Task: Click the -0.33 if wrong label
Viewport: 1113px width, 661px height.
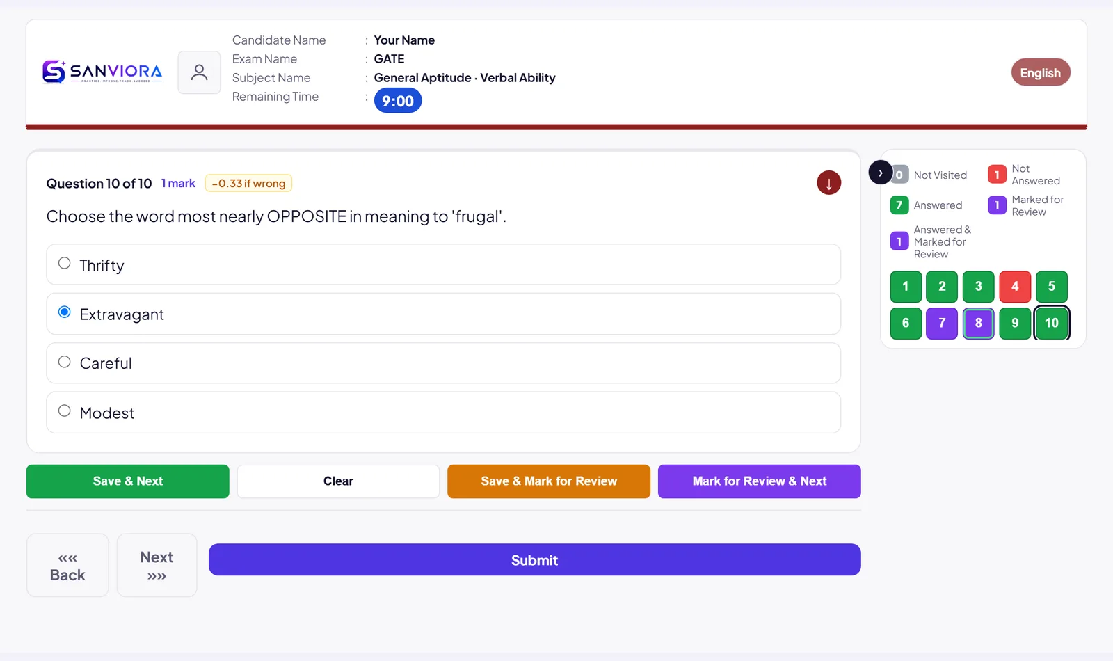Action: coord(248,184)
